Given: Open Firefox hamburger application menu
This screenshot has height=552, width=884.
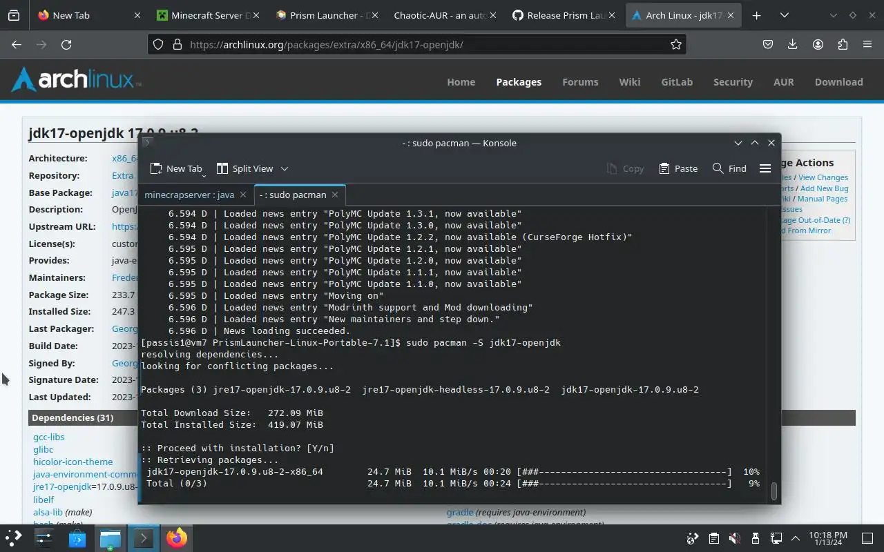Looking at the screenshot, I should [x=867, y=44].
